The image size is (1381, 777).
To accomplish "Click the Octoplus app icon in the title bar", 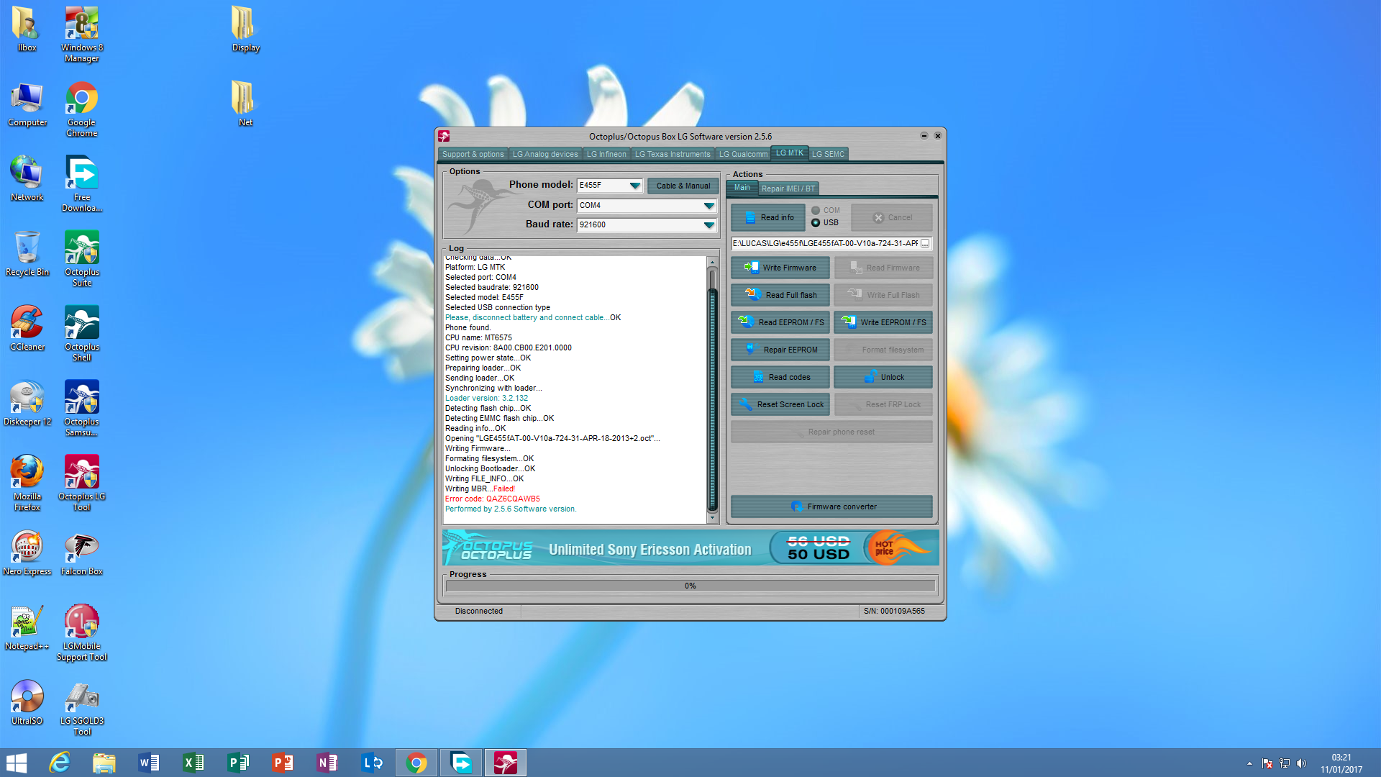I will [x=444, y=136].
